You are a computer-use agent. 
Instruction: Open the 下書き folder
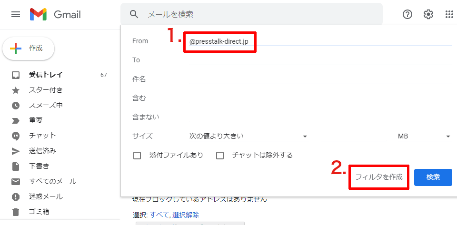point(39,166)
